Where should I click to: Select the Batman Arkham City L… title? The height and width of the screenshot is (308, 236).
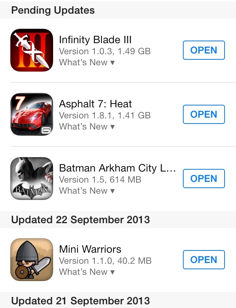[117, 168]
